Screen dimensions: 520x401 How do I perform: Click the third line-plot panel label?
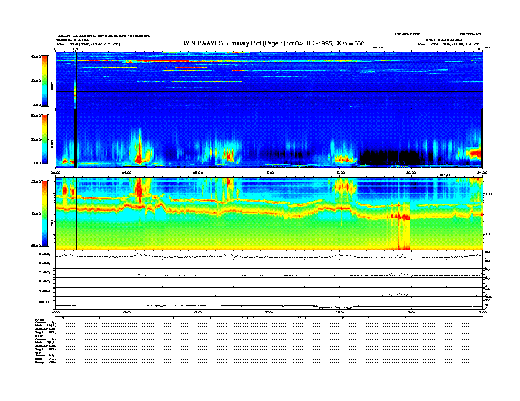click(44, 273)
